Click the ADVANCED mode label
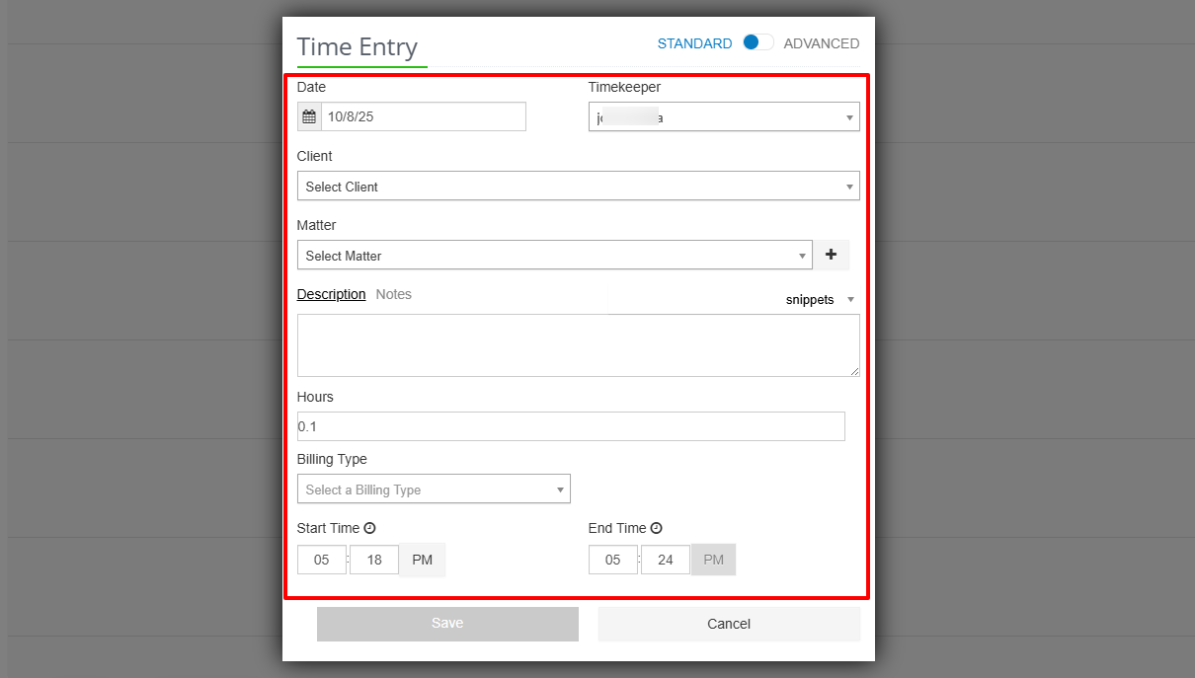The width and height of the screenshot is (1195, 678). tap(822, 43)
